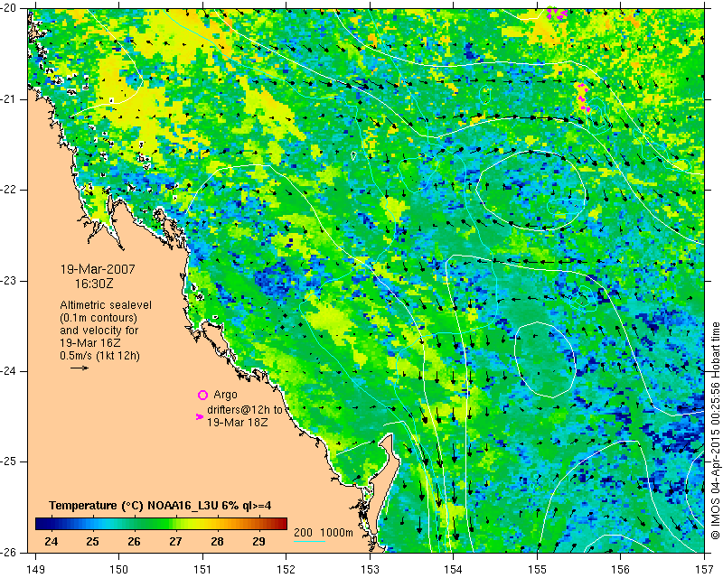Click the colorbar tick label 24
Viewport: 723px width, 578px height.
point(52,541)
